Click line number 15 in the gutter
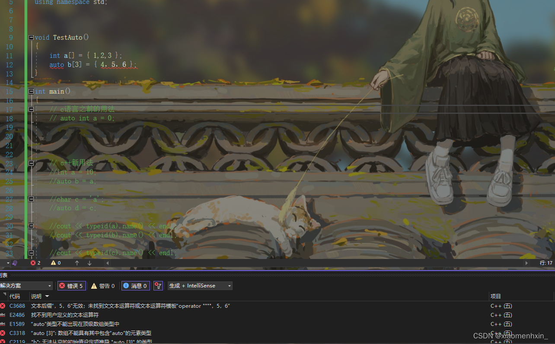 point(10,92)
